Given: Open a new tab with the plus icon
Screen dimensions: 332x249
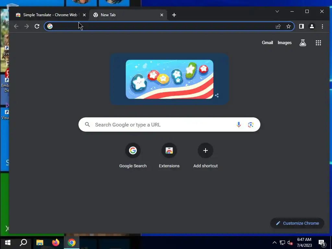Looking at the screenshot, I should [x=174, y=15].
